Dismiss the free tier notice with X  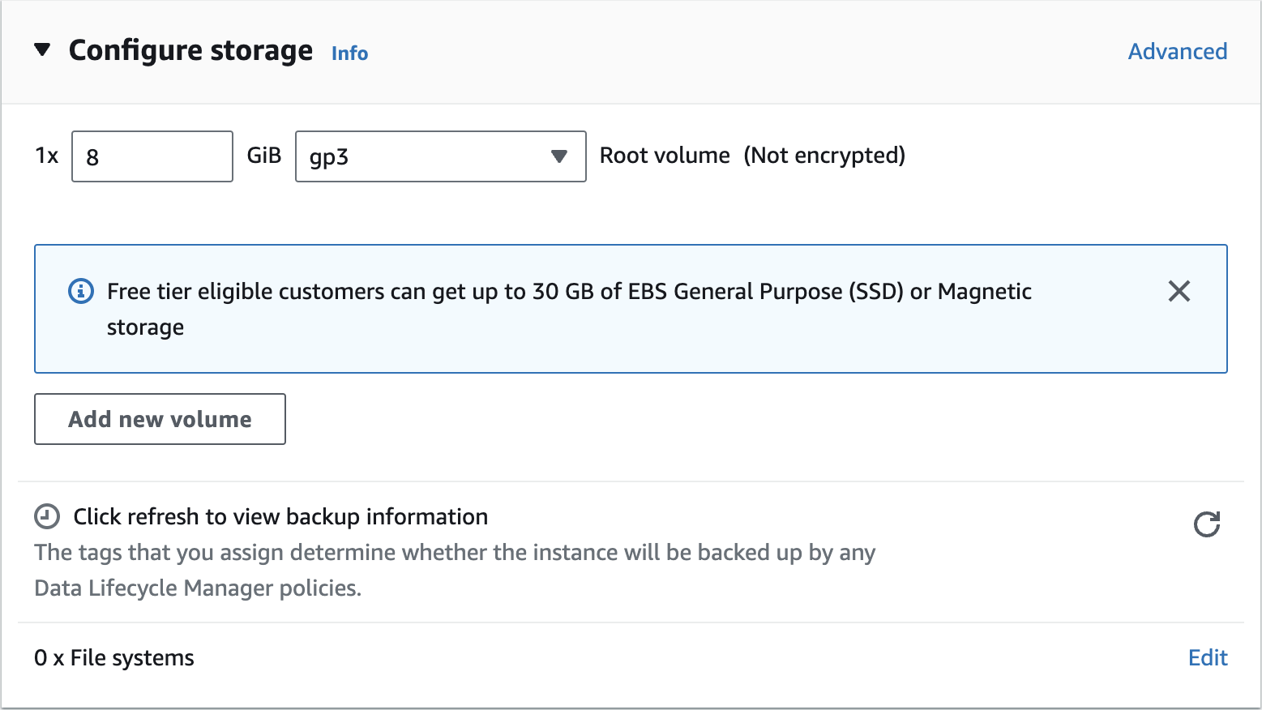1179,291
